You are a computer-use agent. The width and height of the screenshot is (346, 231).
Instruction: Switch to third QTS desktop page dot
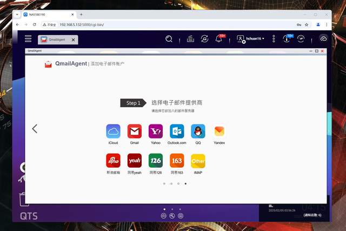180,209
